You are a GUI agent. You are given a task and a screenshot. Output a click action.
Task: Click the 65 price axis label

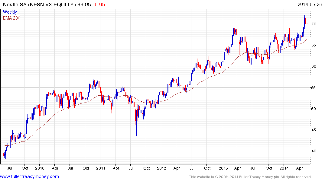(314, 45)
